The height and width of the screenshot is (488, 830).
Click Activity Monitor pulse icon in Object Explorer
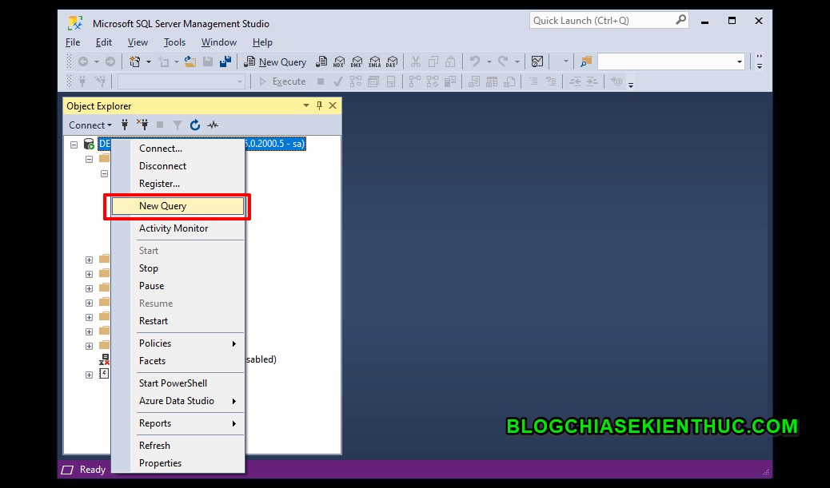(213, 125)
